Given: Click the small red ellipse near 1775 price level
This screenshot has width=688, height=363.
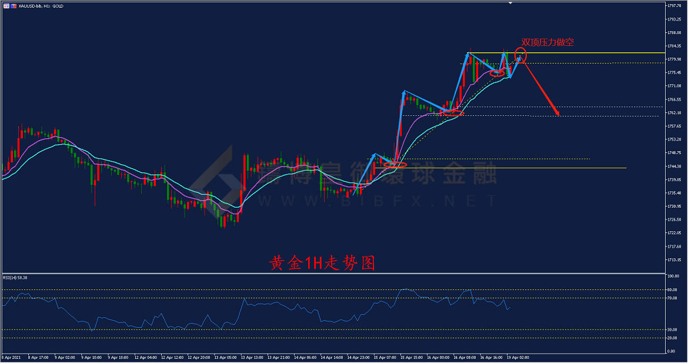Looking at the screenshot, I should pos(497,73).
